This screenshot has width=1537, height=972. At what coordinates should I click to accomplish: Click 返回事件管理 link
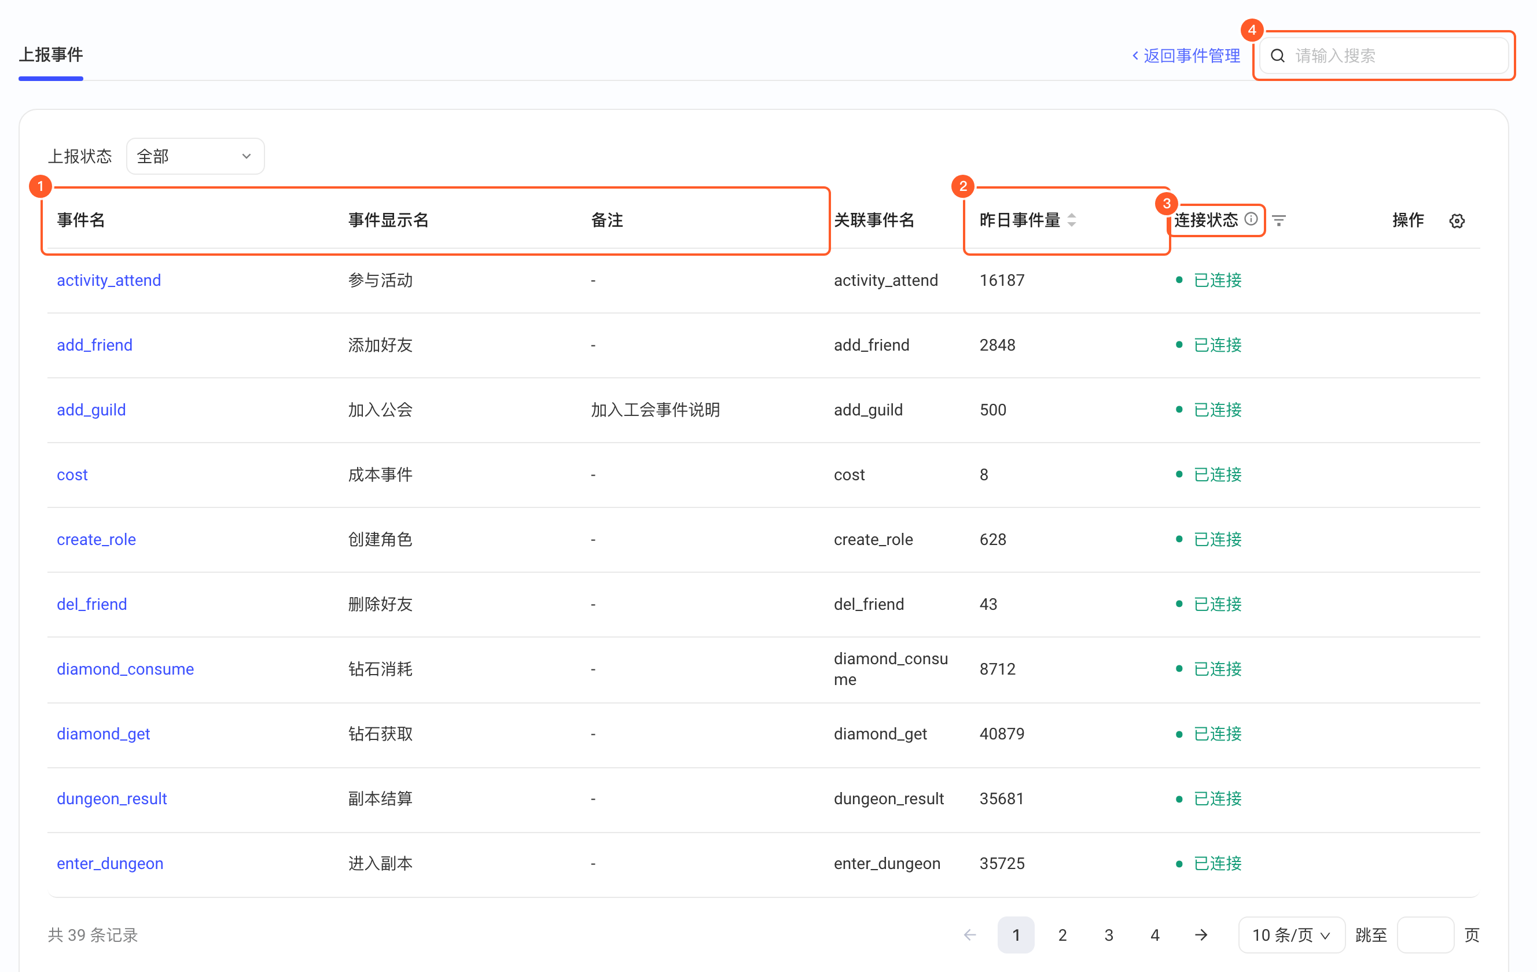1186,56
